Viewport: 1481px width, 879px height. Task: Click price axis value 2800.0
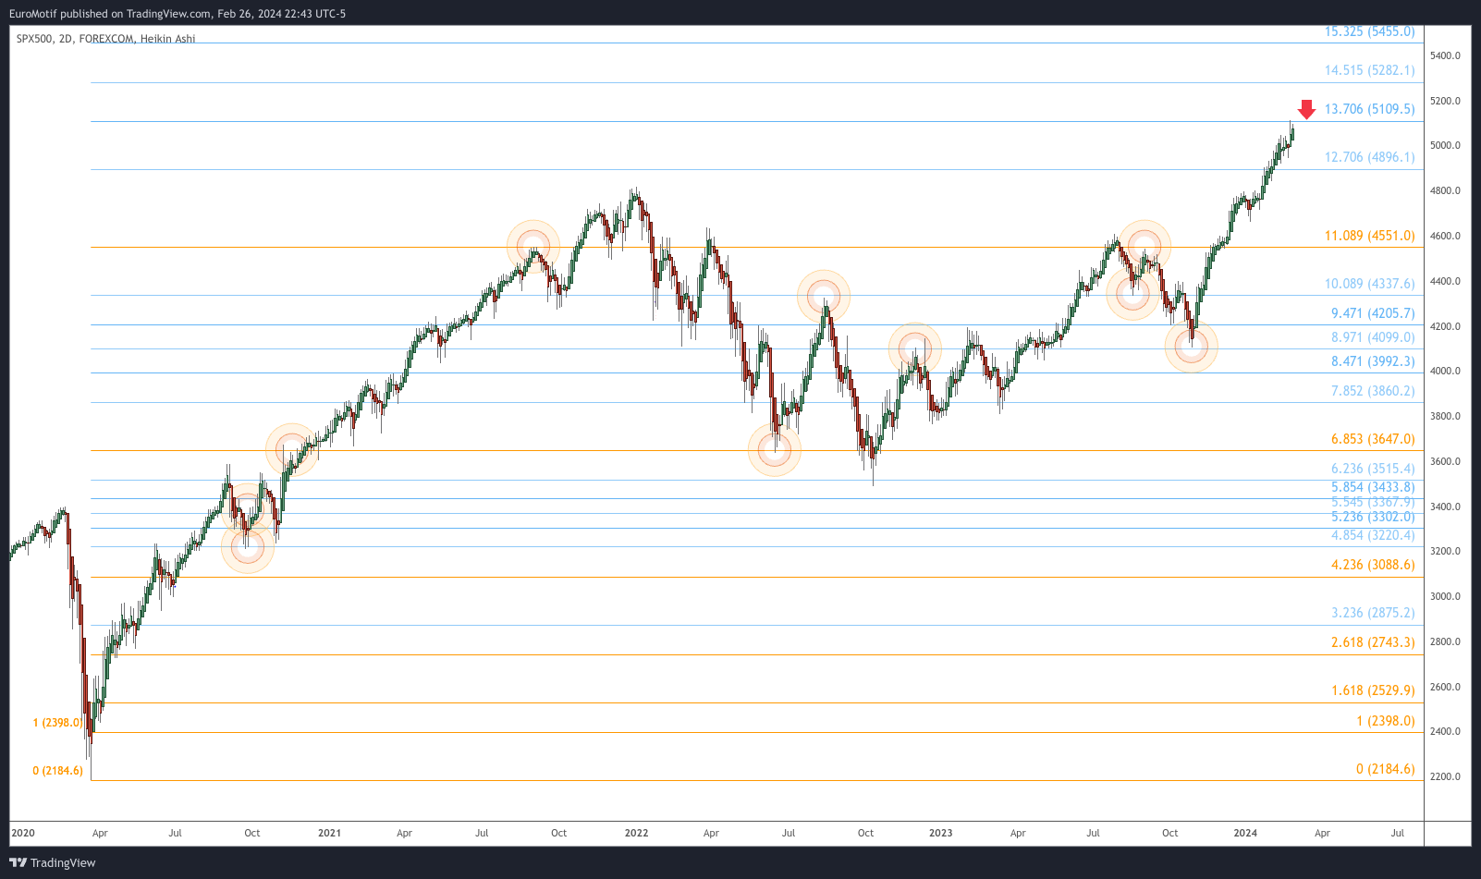coord(1445,641)
